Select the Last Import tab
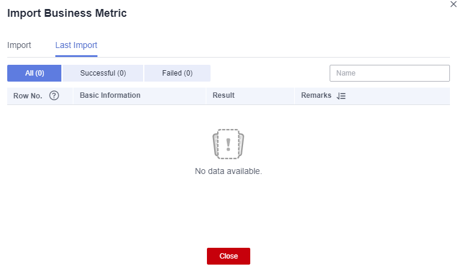 tap(76, 45)
